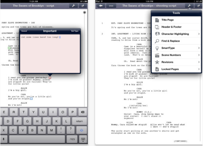Open the red note marker after 'yesterday!'
This screenshot has width=203, height=146.
pos(50,77)
